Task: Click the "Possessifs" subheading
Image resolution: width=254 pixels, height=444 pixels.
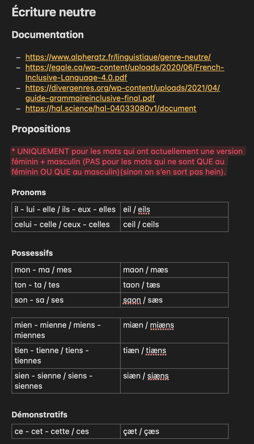Action: (32, 253)
